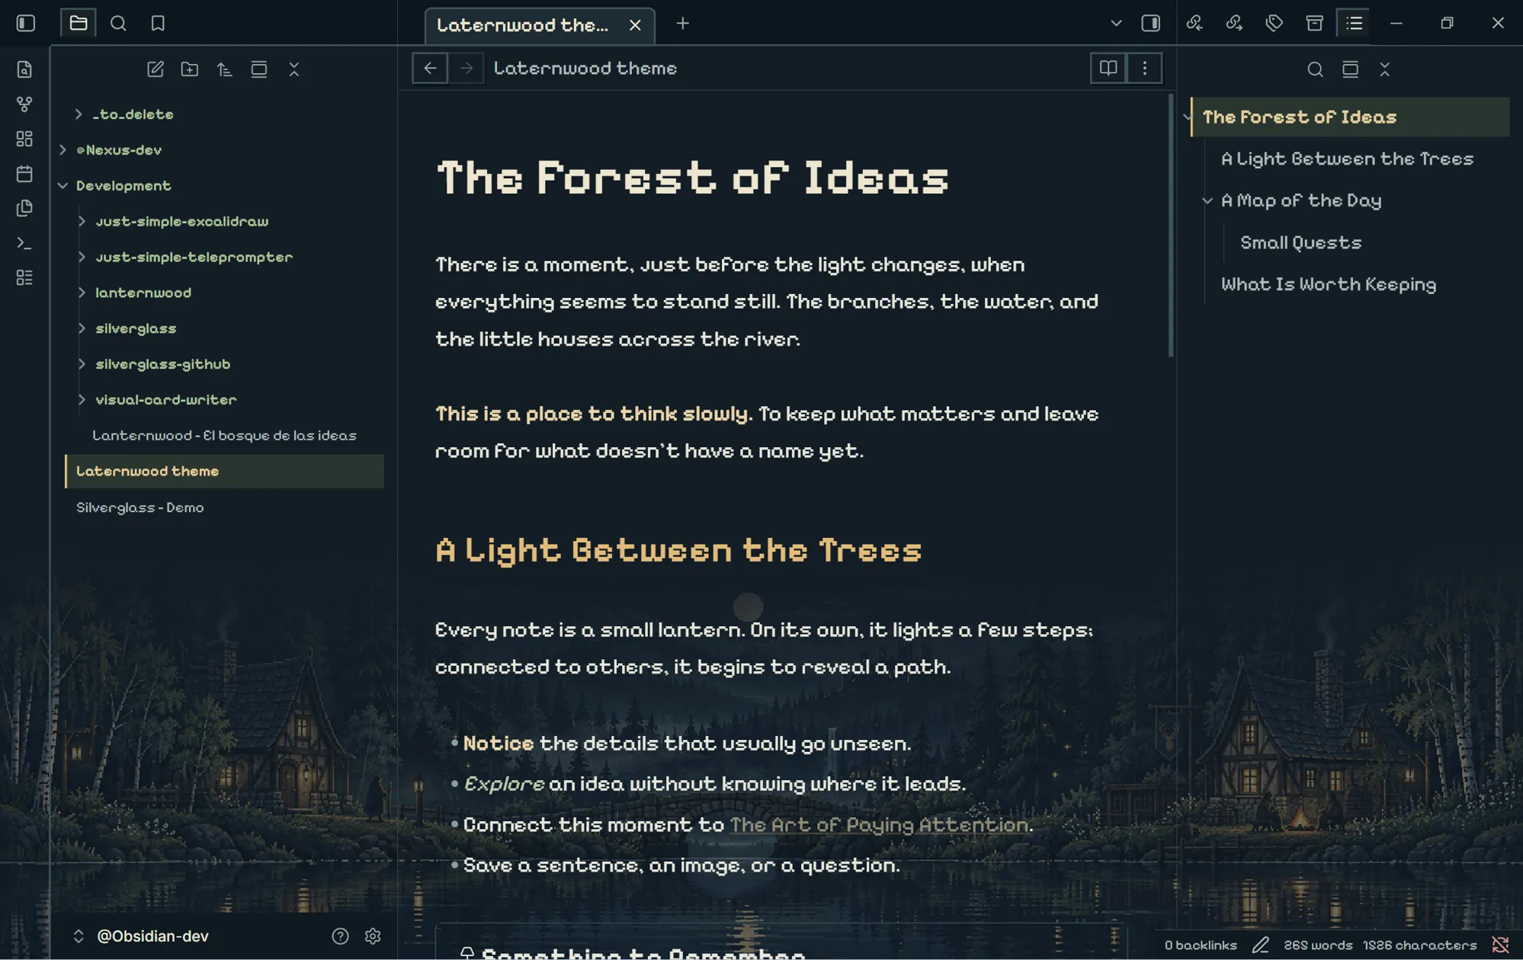This screenshot has height=960, width=1523.
Task: Jump to A Light Between the Trees heading
Action: tap(1347, 159)
